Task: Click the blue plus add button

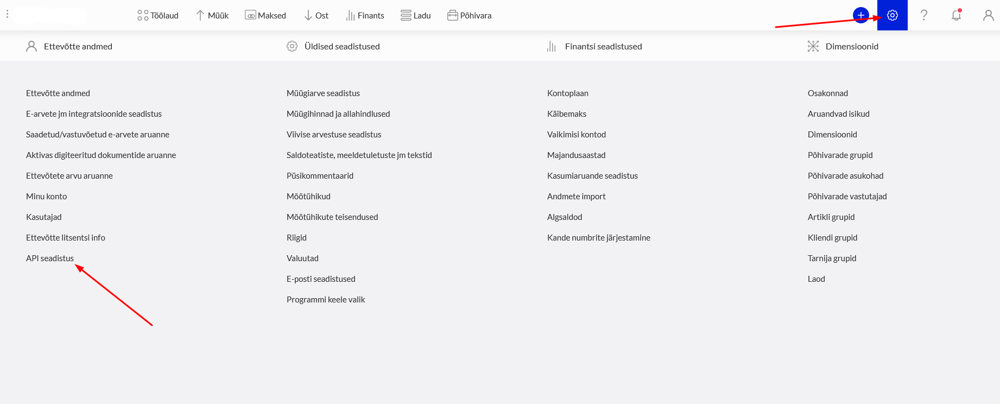Action: (861, 15)
